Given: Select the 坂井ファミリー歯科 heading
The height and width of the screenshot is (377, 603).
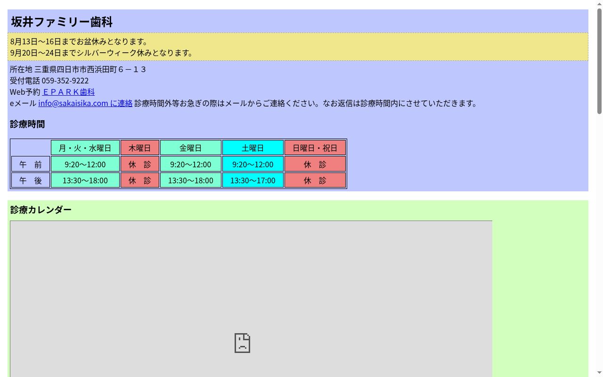Looking at the screenshot, I should (62, 22).
